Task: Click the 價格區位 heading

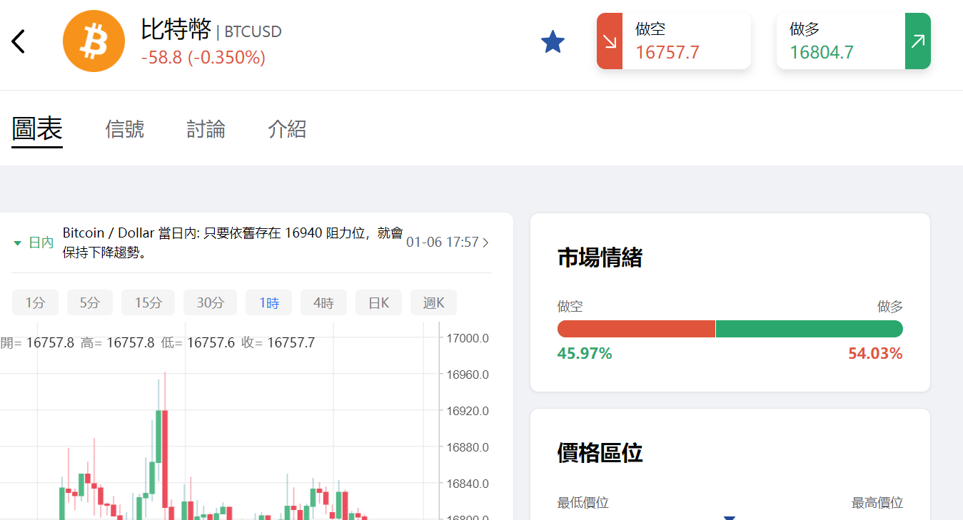Action: click(600, 452)
